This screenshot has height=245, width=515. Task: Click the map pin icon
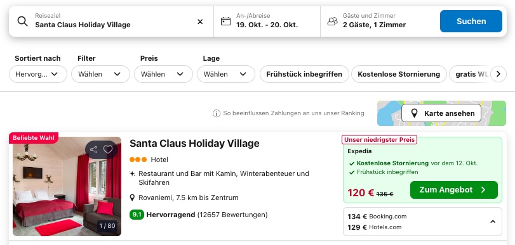pos(415,113)
